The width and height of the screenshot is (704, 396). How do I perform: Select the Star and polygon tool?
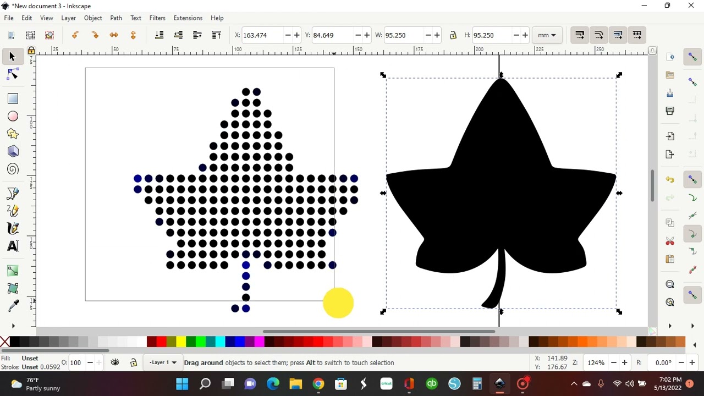coord(13,134)
